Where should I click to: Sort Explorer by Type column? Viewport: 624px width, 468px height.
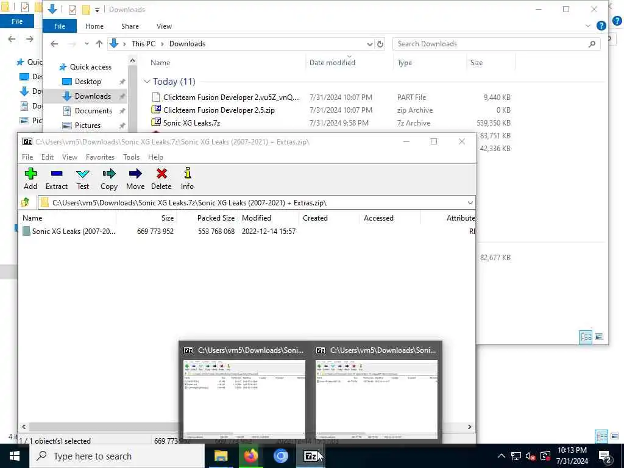coord(405,63)
